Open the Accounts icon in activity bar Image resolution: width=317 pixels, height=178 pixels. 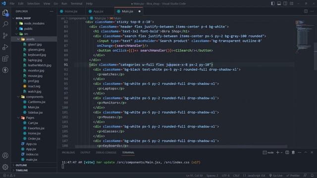click(x=5, y=155)
